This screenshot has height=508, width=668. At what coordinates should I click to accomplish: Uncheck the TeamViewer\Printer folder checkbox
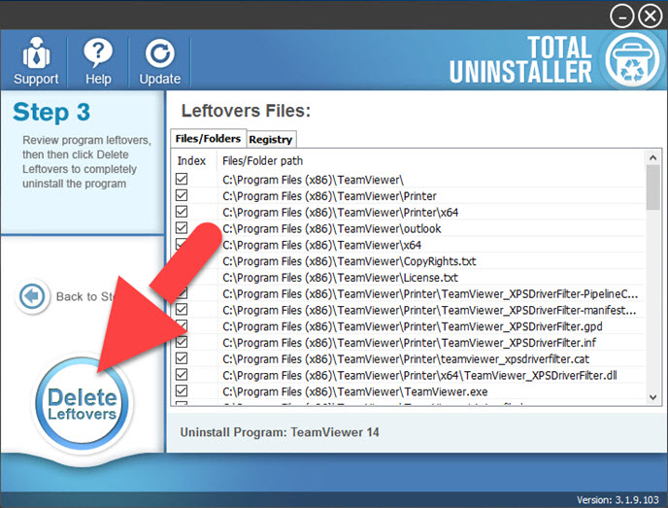click(182, 195)
